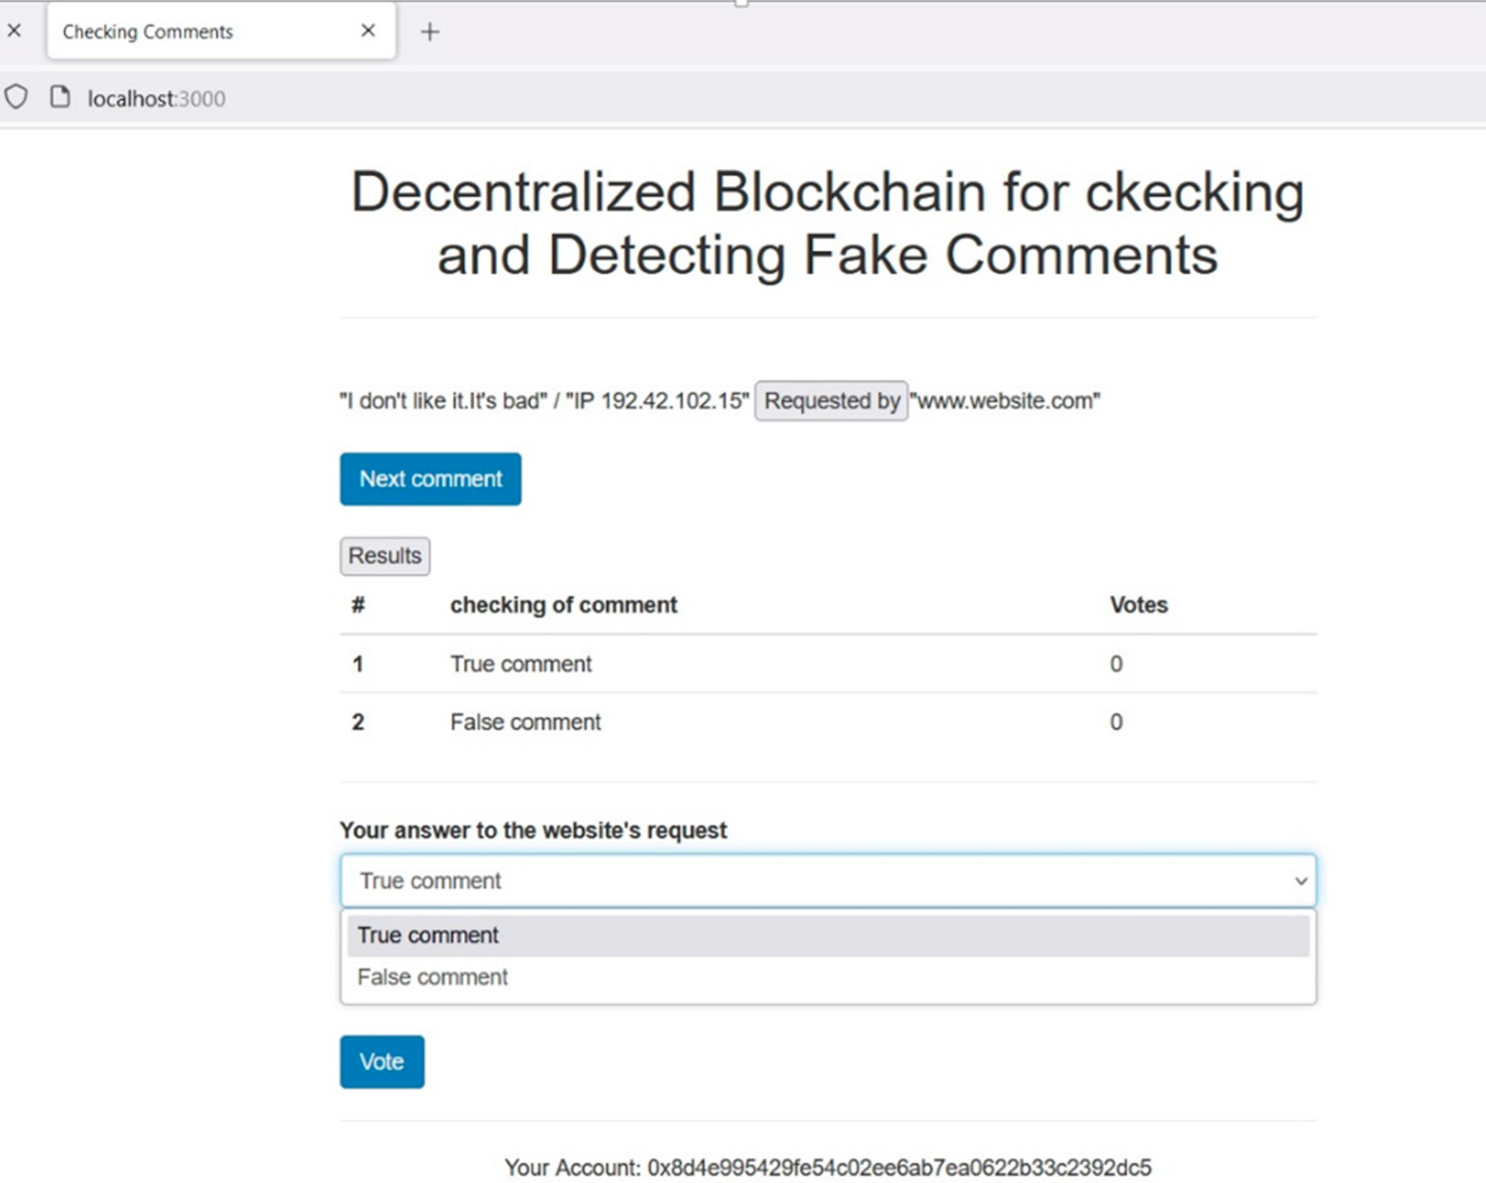1486x1183 pixels.
Task: Click the 'checking of comment' column header
Action: point(563,605)
